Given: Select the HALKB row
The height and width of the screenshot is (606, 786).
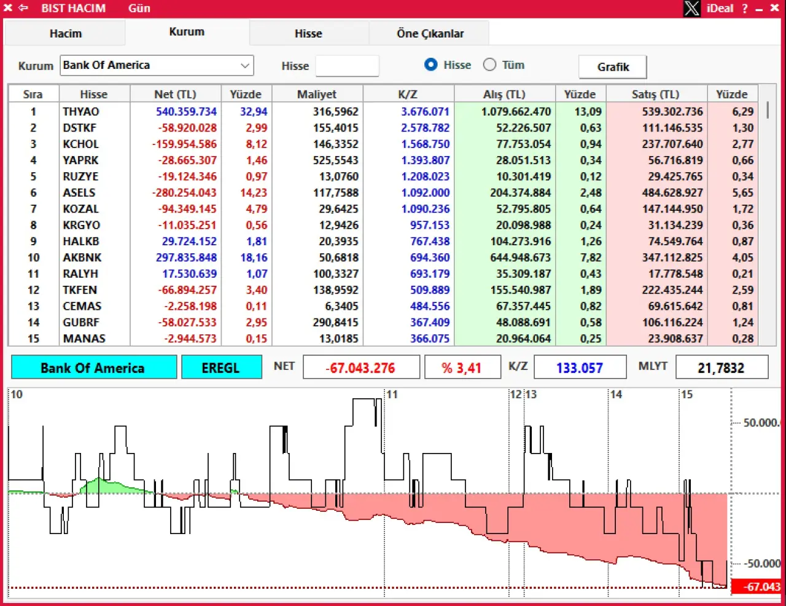Looking at the screenshot, I should pos(383,241).
